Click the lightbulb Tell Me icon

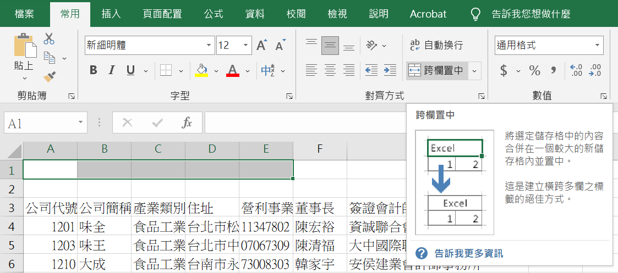(x=476, y=14)
